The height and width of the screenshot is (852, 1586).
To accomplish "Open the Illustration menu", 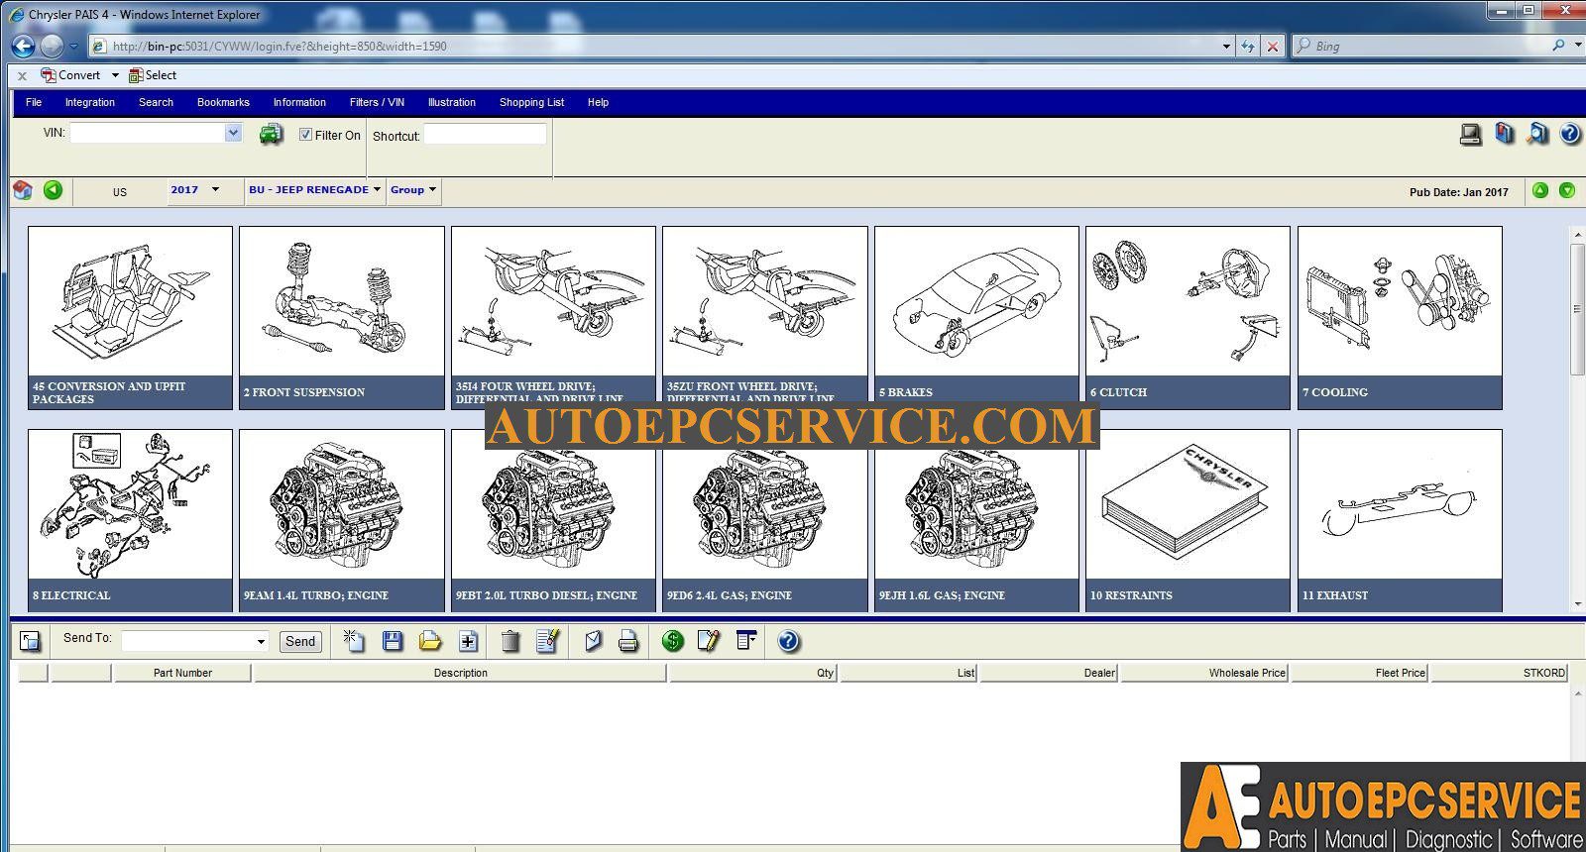I will click(452, 102).
